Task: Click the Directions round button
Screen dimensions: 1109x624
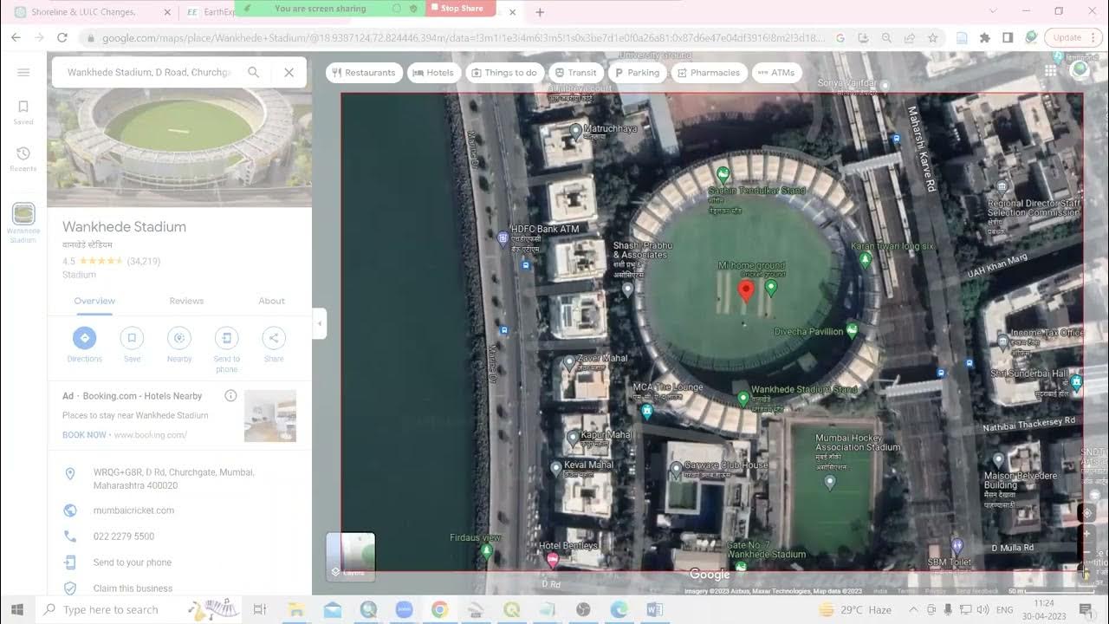Action: [84, 338]
